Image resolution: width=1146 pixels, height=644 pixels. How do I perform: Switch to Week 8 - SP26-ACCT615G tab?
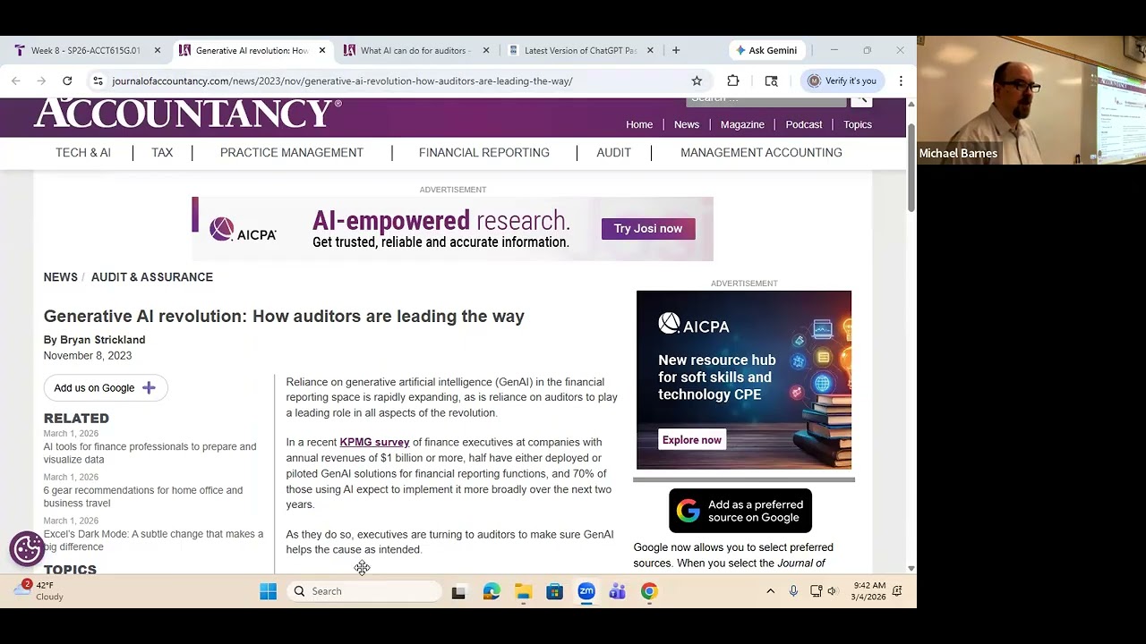point(87,50)
